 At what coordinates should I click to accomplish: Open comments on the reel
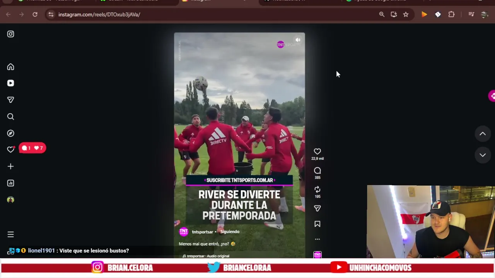click(x=317, y=171)
